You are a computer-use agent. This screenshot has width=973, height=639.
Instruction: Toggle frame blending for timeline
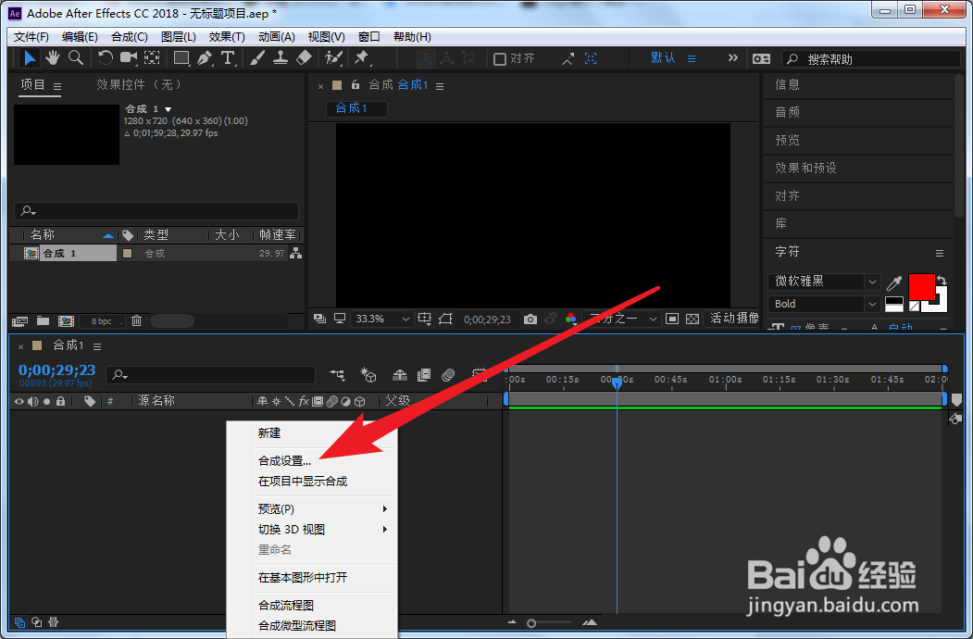(x=424, y=374)
